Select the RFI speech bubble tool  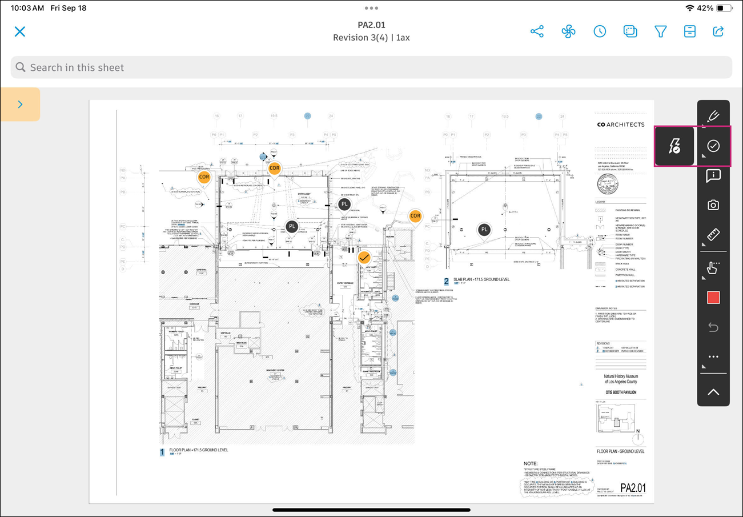(713, 176)
